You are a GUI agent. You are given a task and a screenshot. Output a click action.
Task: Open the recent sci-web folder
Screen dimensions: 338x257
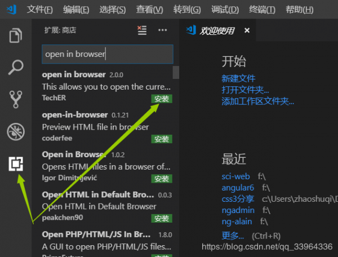coord(235,176)
